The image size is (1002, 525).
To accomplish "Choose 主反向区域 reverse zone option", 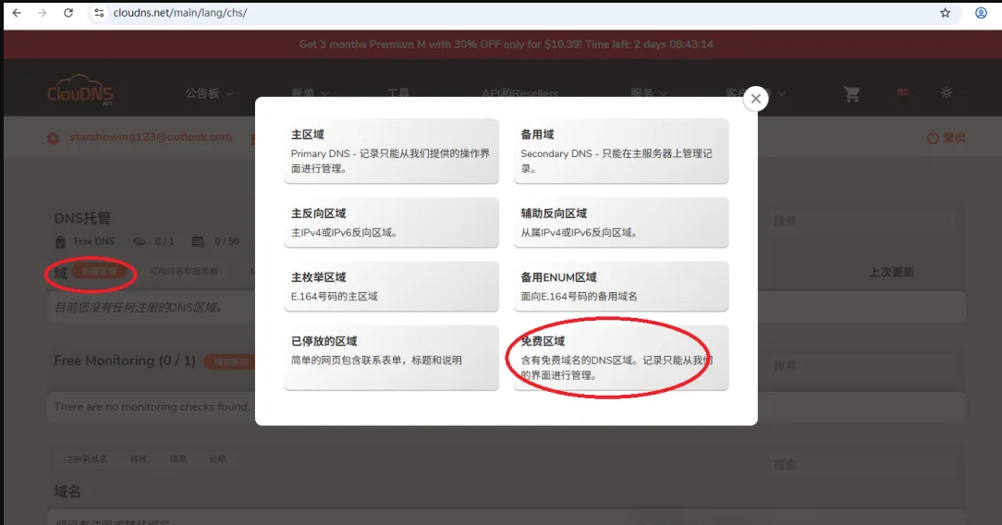I will coord(391,222).
